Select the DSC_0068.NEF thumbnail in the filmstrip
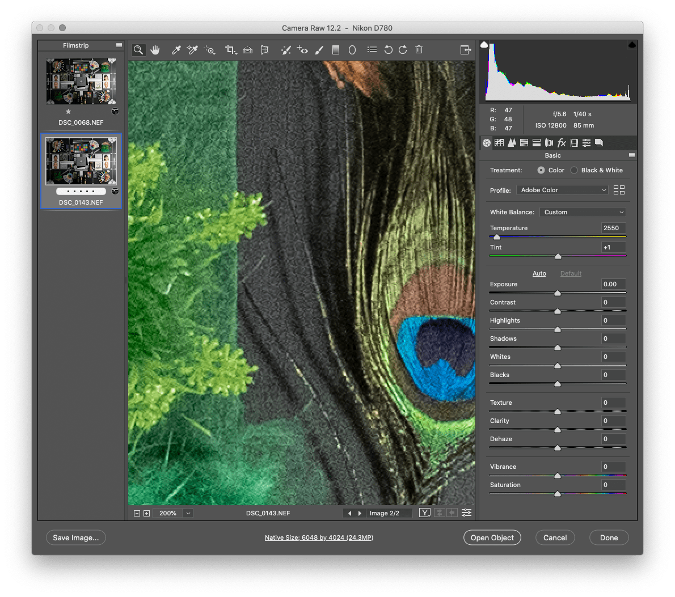Viewport: 675px width, 597px height. click(81, 81)
